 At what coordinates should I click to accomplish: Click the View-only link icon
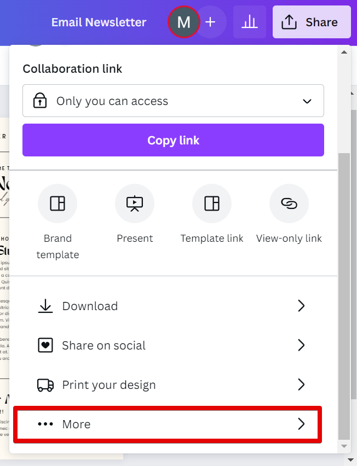point(289,203)
